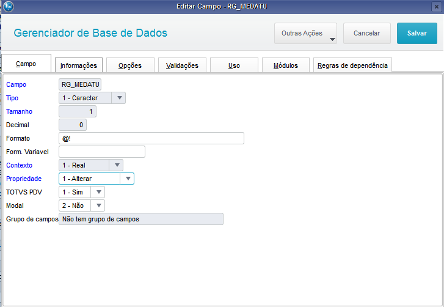Screen dimensions: 444x307
Task: Open the Outras Ações dropdown
Action: click(305, 33)
